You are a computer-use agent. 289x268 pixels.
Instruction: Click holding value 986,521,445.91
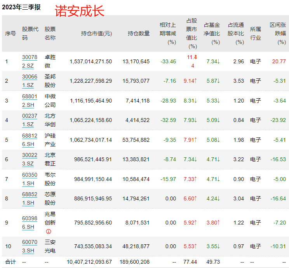93,159
